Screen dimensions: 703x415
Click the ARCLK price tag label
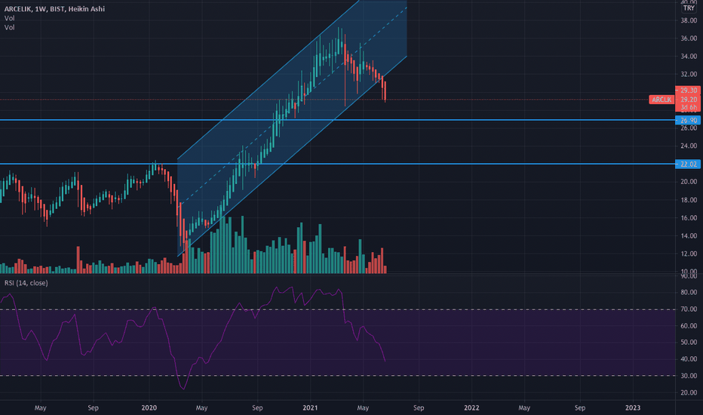(662, 100)
